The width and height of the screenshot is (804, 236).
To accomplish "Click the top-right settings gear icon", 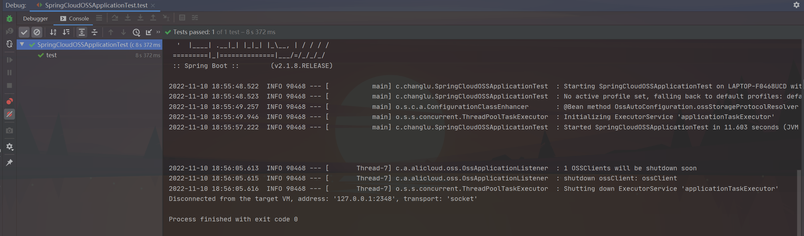I will point(796,5).
